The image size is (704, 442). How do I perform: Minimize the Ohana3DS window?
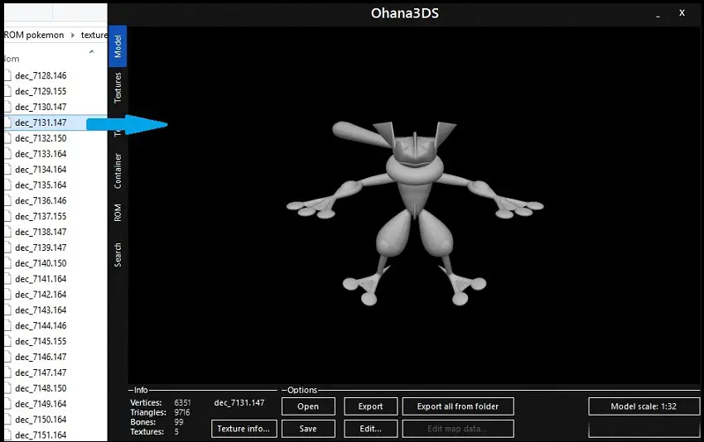pyautogui.click(x=658, y=14)
